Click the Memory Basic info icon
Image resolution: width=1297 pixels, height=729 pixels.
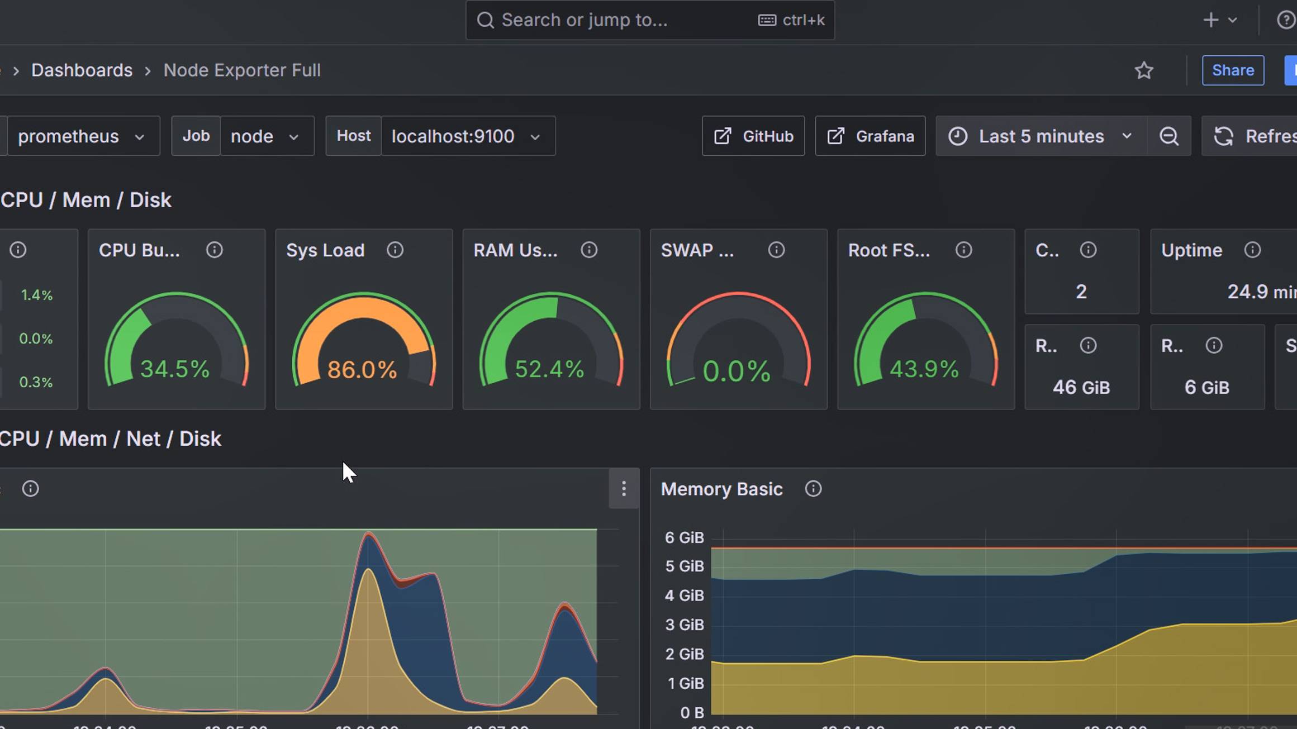(813, 488)
